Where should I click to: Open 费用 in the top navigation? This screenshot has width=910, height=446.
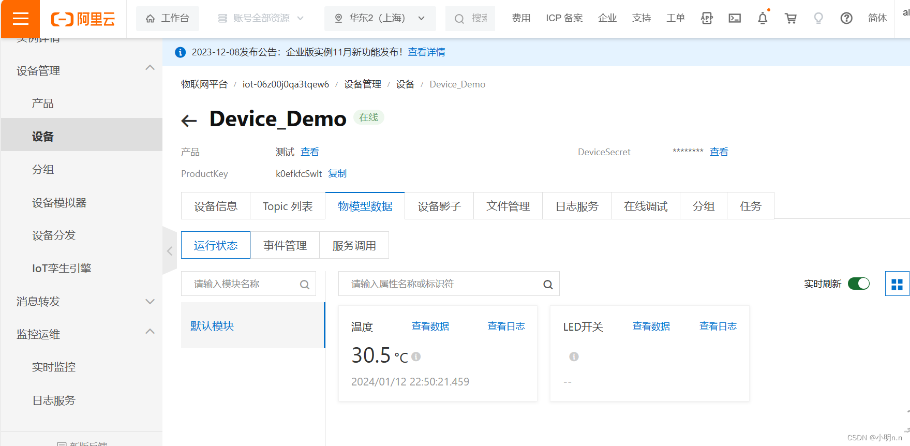click(x=521, y=19)
